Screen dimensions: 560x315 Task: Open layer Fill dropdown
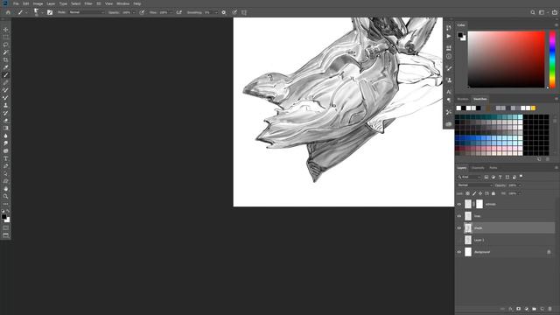(520, 193)
